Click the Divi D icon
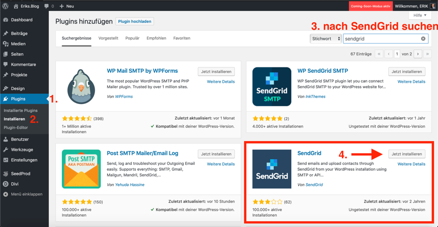438x227 pixels. coord(5,184)
